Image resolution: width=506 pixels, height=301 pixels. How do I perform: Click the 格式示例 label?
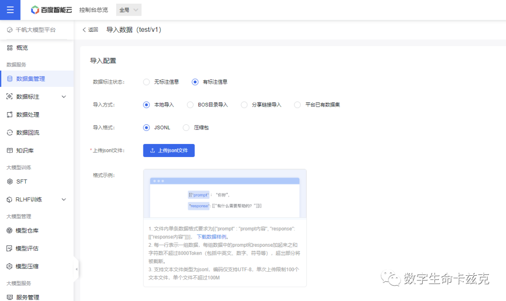104,175
